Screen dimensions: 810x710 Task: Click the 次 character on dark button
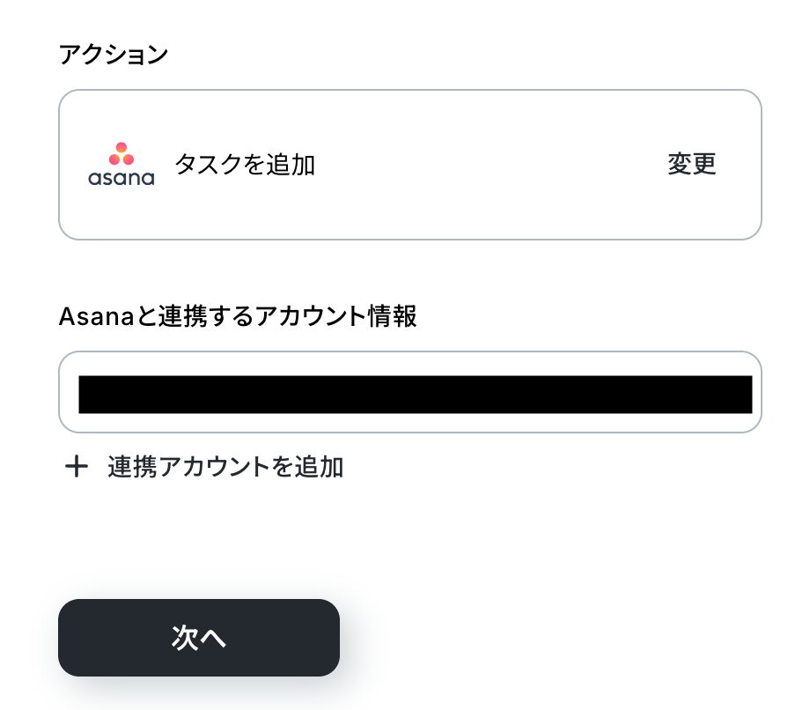tap(185, 638)
